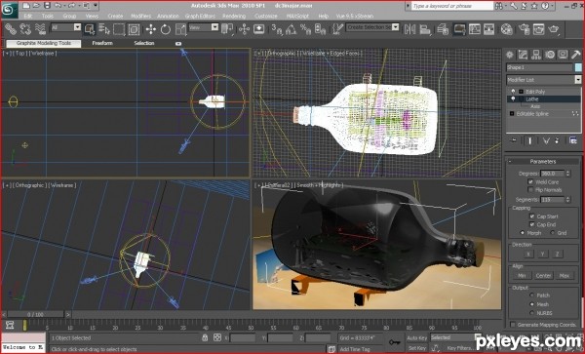This screenshot has height=354, width=585.
Task: Open the Select by Name list icon
Action: 104,29
